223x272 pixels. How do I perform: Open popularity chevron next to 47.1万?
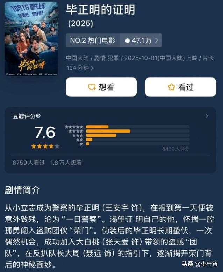point(157,40)
